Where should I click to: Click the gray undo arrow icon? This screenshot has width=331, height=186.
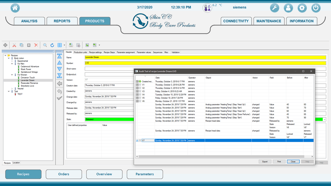tap(59, 91)
